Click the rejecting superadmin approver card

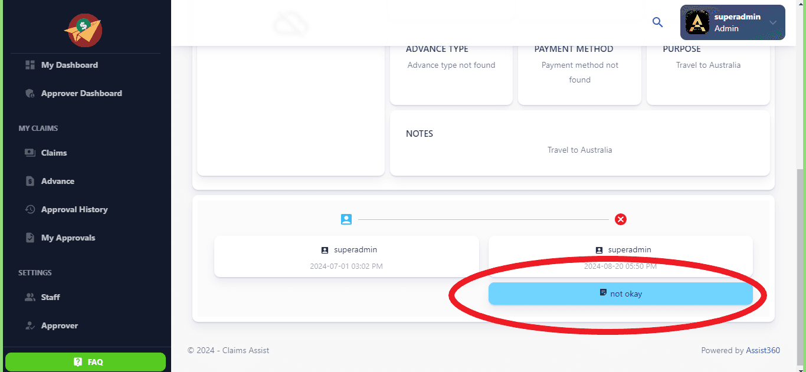pos(620,256)
